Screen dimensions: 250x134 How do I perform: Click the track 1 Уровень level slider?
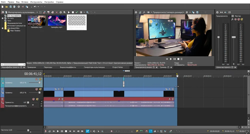point(39,83)
